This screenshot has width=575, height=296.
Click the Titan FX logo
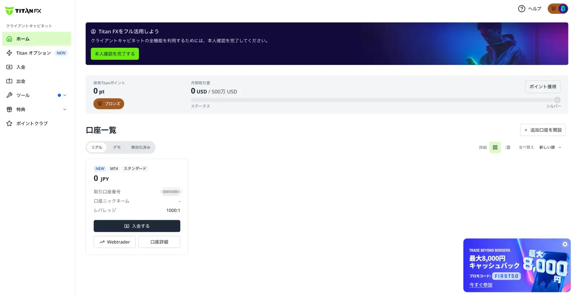(23, 11)
